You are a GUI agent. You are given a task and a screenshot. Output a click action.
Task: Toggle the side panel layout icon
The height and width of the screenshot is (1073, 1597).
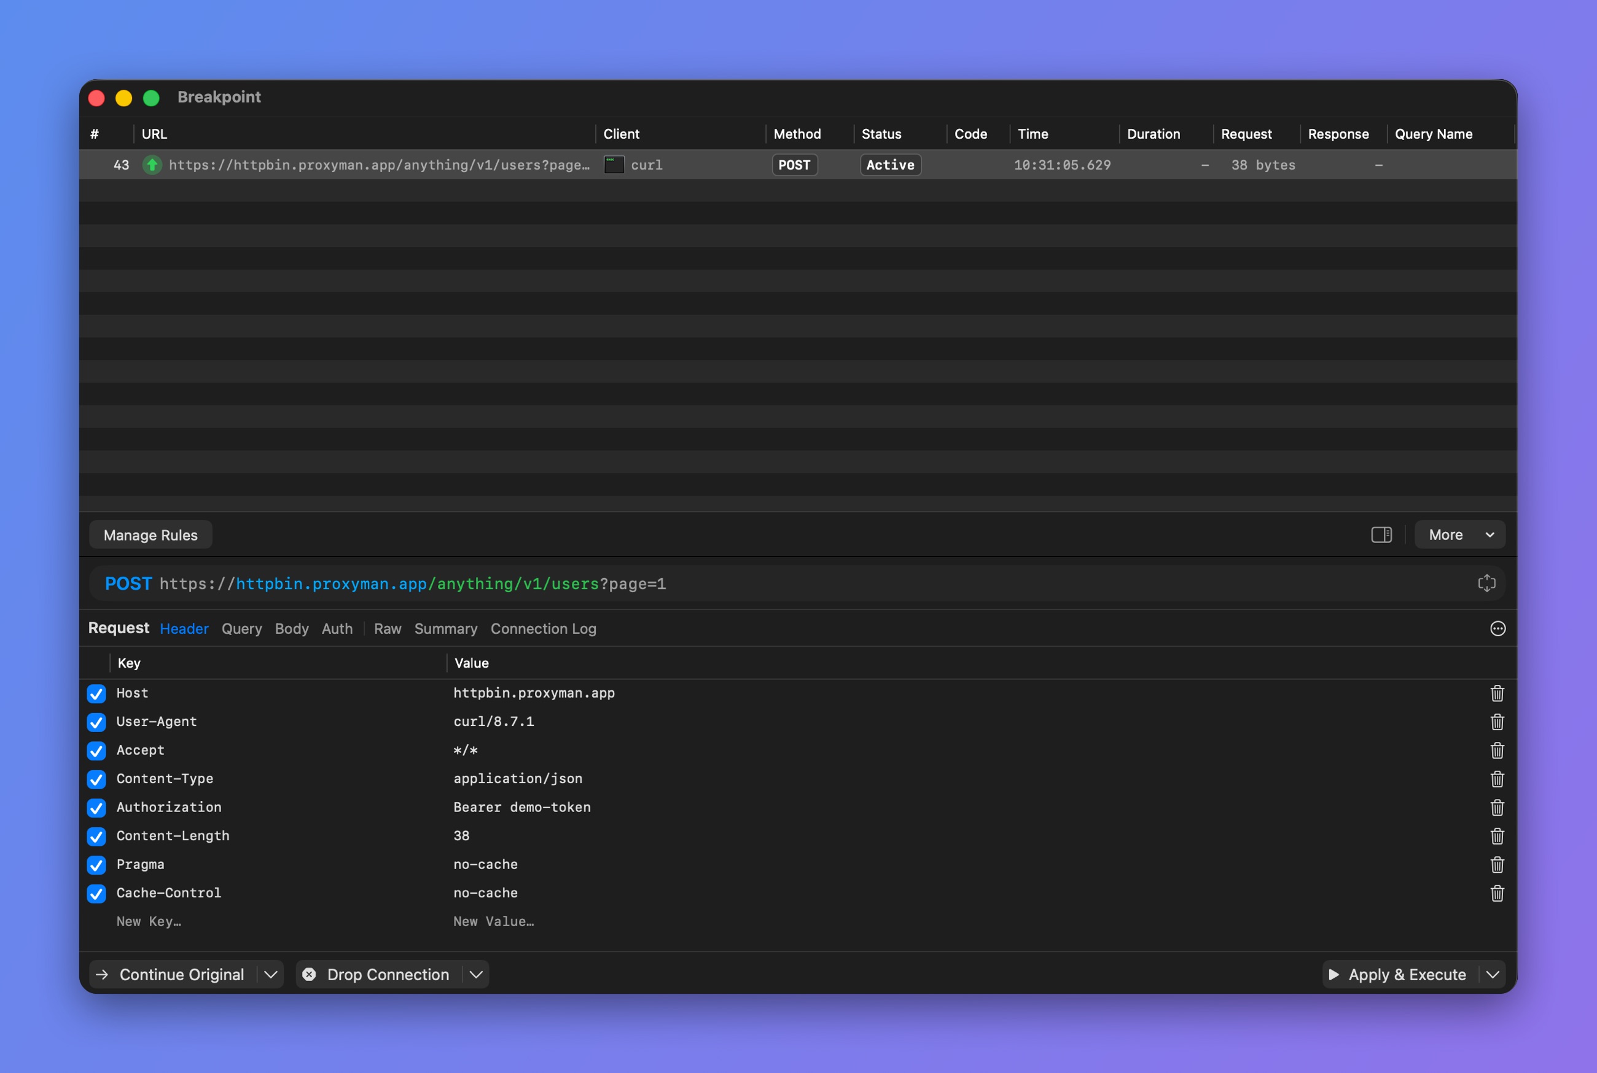coord(1381,535)
